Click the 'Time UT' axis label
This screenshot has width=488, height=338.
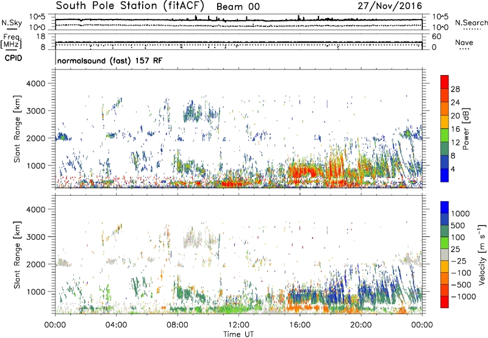click(239, 334)
